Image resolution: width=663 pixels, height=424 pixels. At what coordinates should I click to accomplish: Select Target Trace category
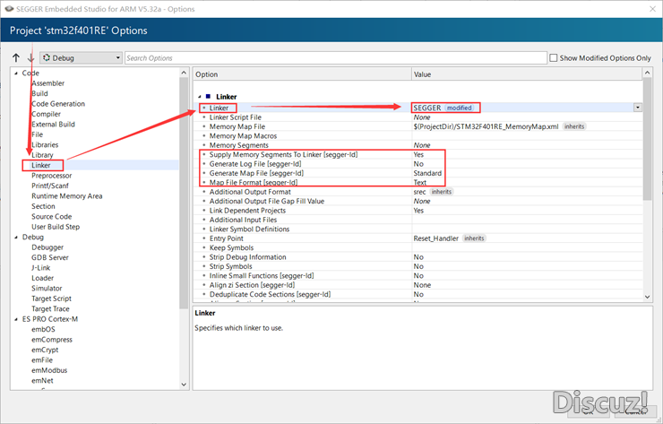[x=50, y=309]
